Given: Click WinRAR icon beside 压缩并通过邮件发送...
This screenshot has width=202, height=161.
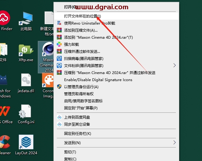Looking at the screenshot, I should click(59, 51).
